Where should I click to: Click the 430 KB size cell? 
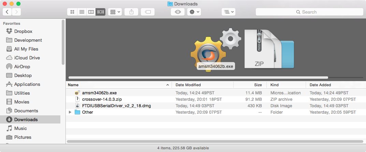255,106
